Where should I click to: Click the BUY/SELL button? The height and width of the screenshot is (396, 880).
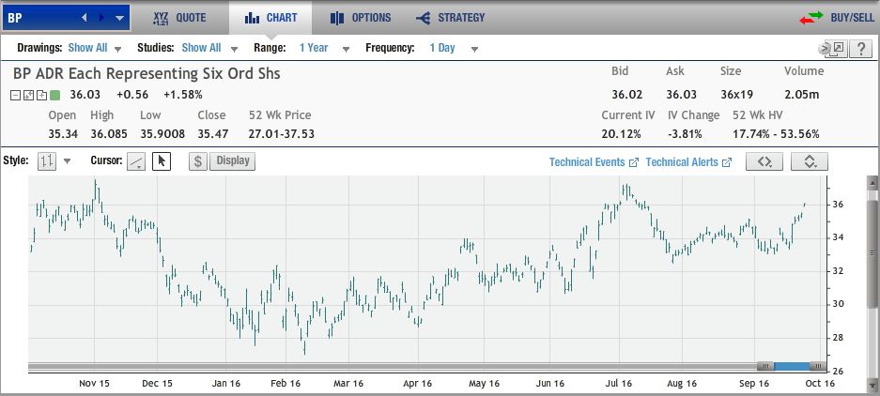pyautogui.click(x=837, y=18)
